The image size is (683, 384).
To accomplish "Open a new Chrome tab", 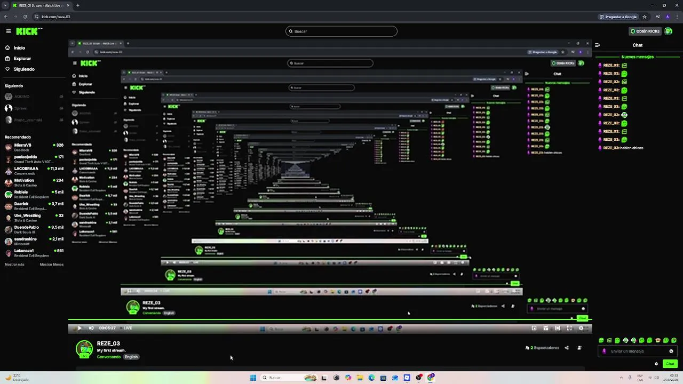I will pyautogui.click(x=77, y=5).
